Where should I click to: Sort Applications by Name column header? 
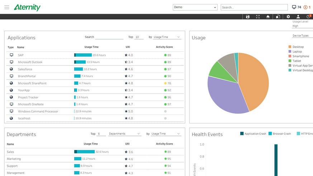click(x=20, y=47)
